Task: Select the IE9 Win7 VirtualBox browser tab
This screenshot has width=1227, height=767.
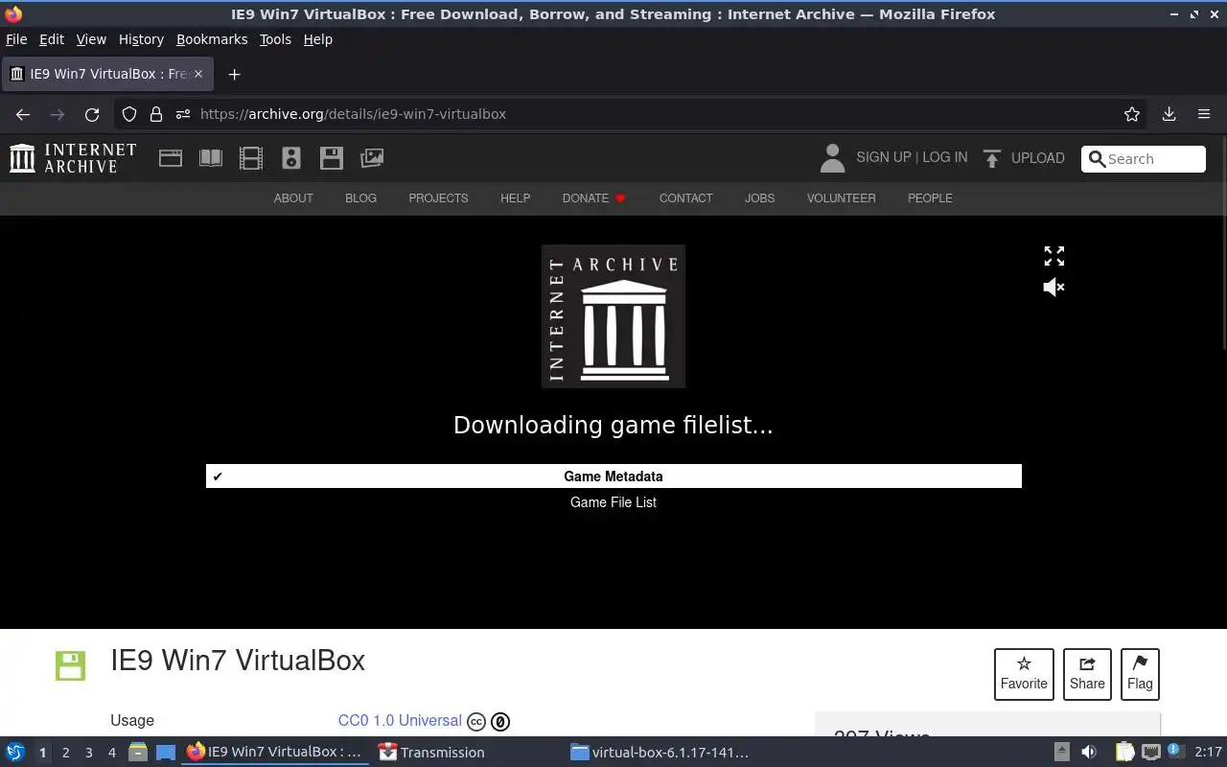Action: point(106,74)
